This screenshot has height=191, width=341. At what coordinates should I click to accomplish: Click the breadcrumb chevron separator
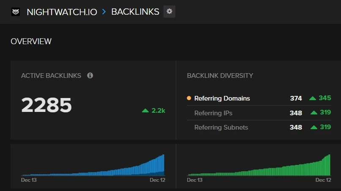point(104,12)
